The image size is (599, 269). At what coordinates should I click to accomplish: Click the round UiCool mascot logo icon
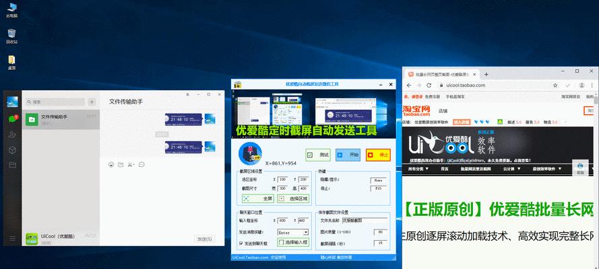(250, 153)
